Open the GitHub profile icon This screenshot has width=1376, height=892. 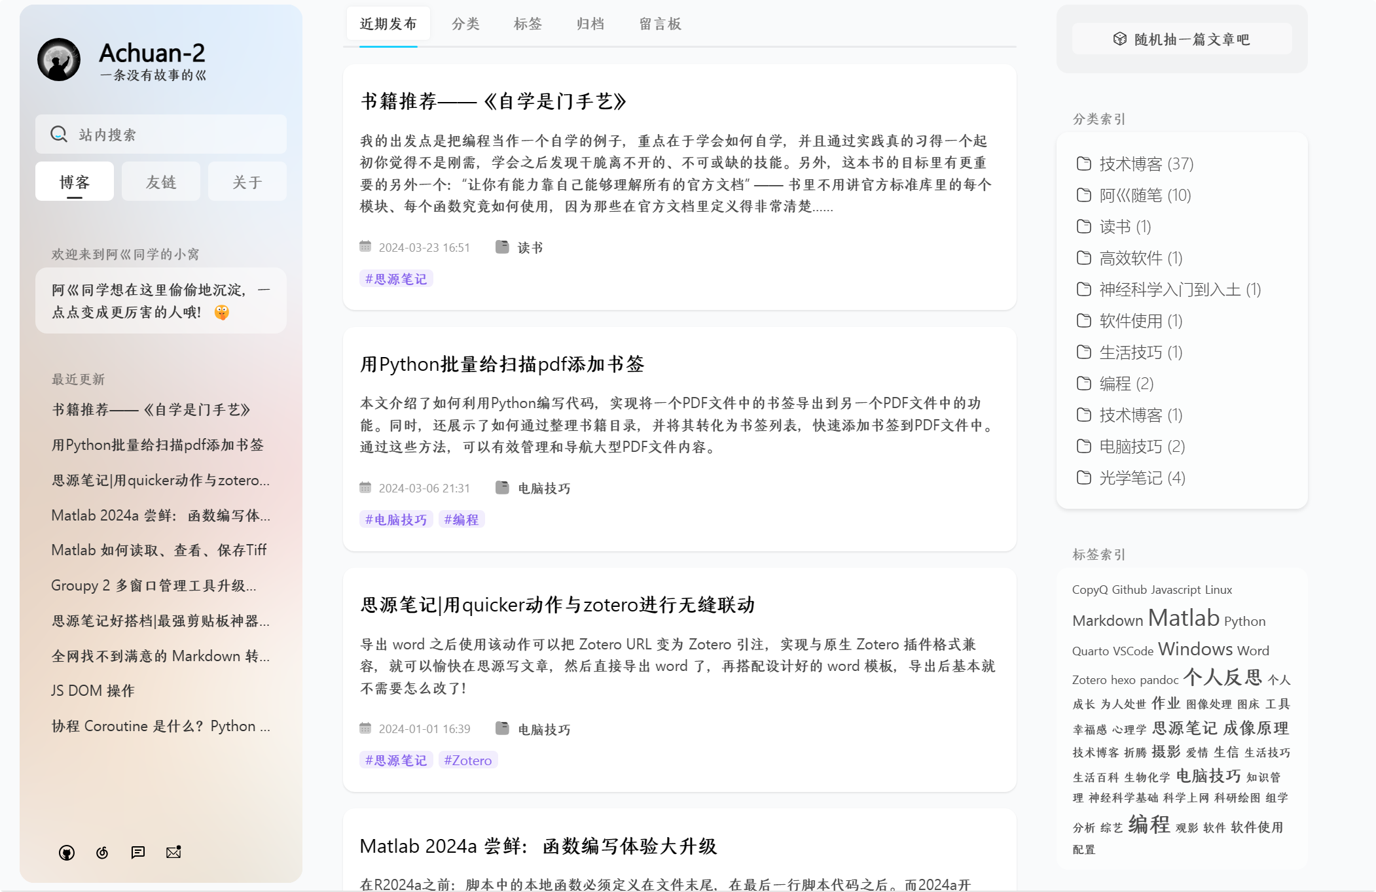(x=67, y=852)
